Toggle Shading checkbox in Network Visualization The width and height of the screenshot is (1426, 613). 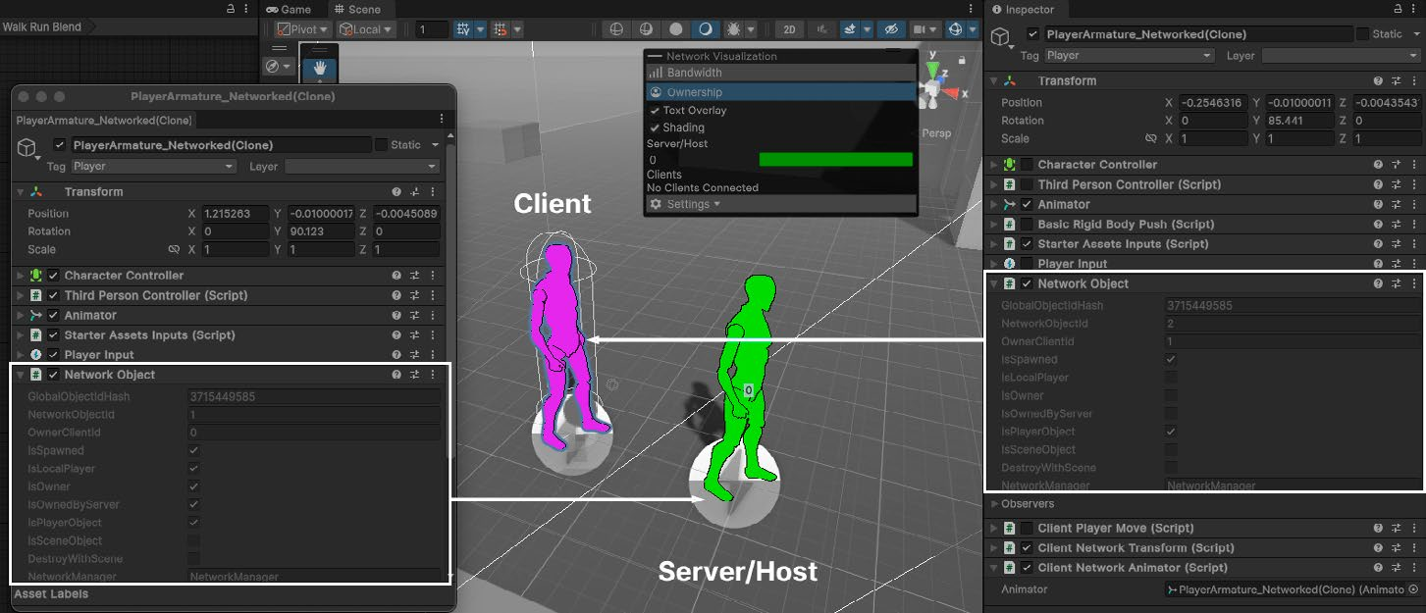click(x=655, y=128)
